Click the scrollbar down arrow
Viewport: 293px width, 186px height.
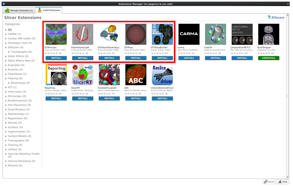pyautogui.click(x=287, y=177)
